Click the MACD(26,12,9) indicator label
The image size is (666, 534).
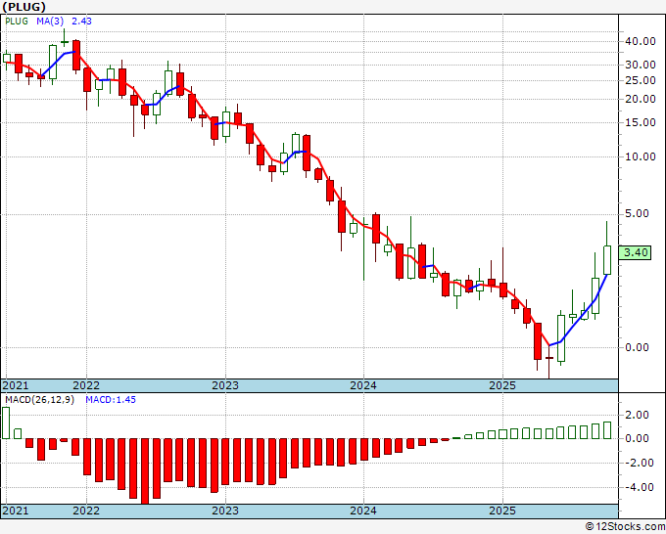pyautogui.click(x=39, y=400)
